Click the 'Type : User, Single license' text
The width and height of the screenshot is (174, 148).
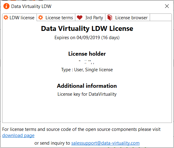[x=87, y=70]
